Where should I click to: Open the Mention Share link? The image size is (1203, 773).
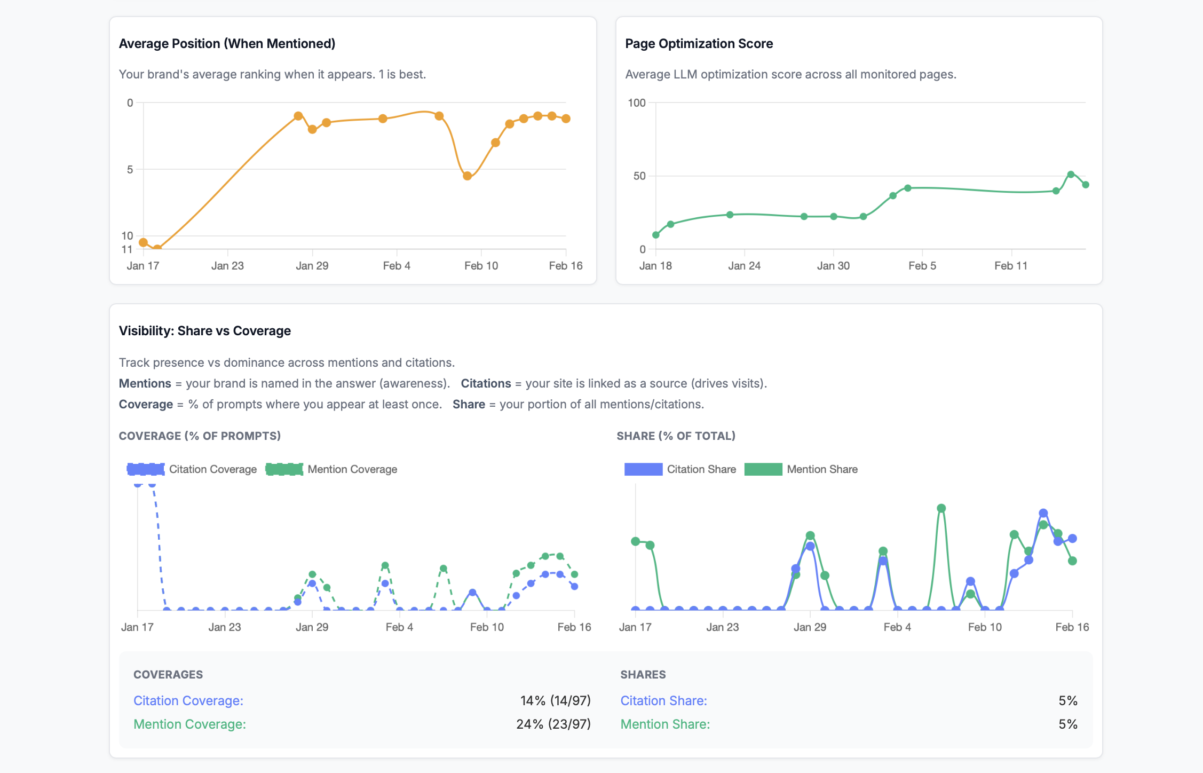coord(665,724)
